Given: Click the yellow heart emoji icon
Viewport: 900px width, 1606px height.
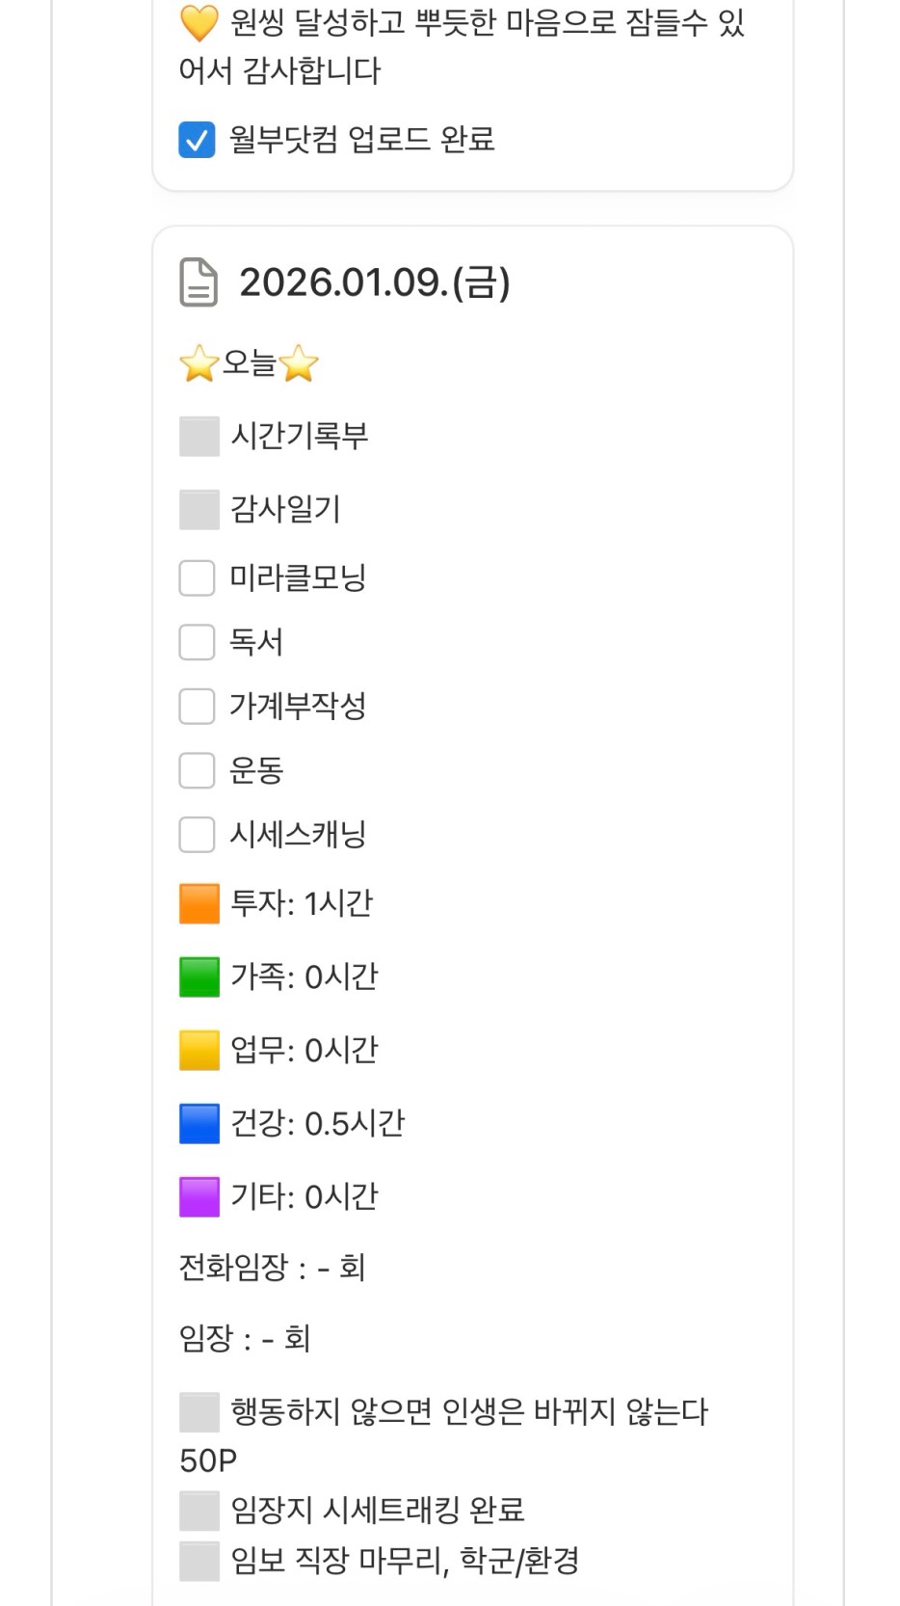Looking at the screenshot, I should click(x=199, y=23).
